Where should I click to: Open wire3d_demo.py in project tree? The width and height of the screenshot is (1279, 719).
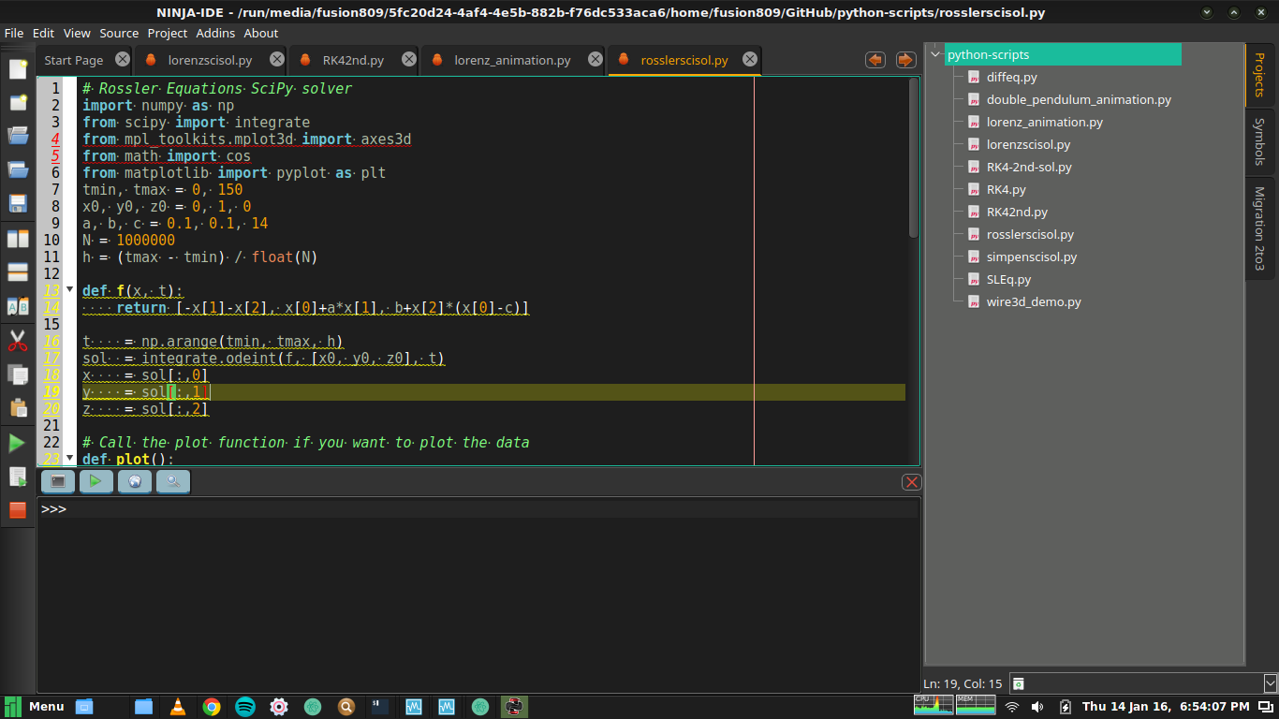click(x=1034, y=302)
